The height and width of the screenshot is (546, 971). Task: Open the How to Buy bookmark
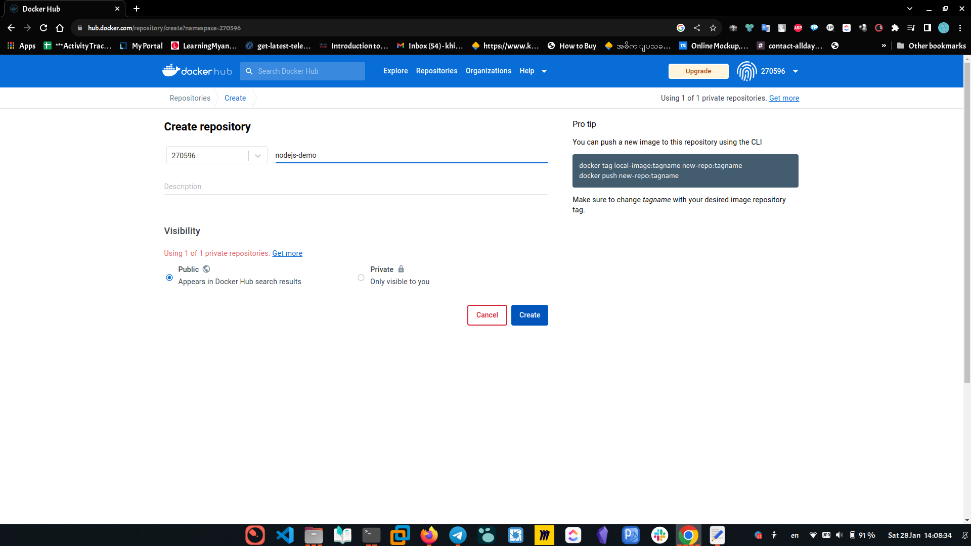pos(572,45)
